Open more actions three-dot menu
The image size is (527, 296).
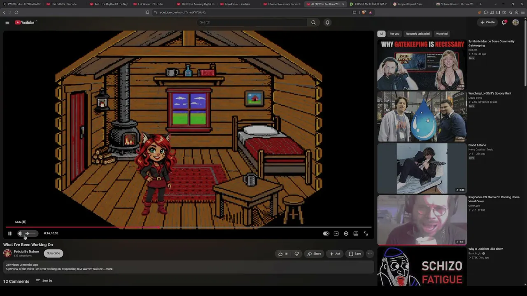click(x=370, y=254)
